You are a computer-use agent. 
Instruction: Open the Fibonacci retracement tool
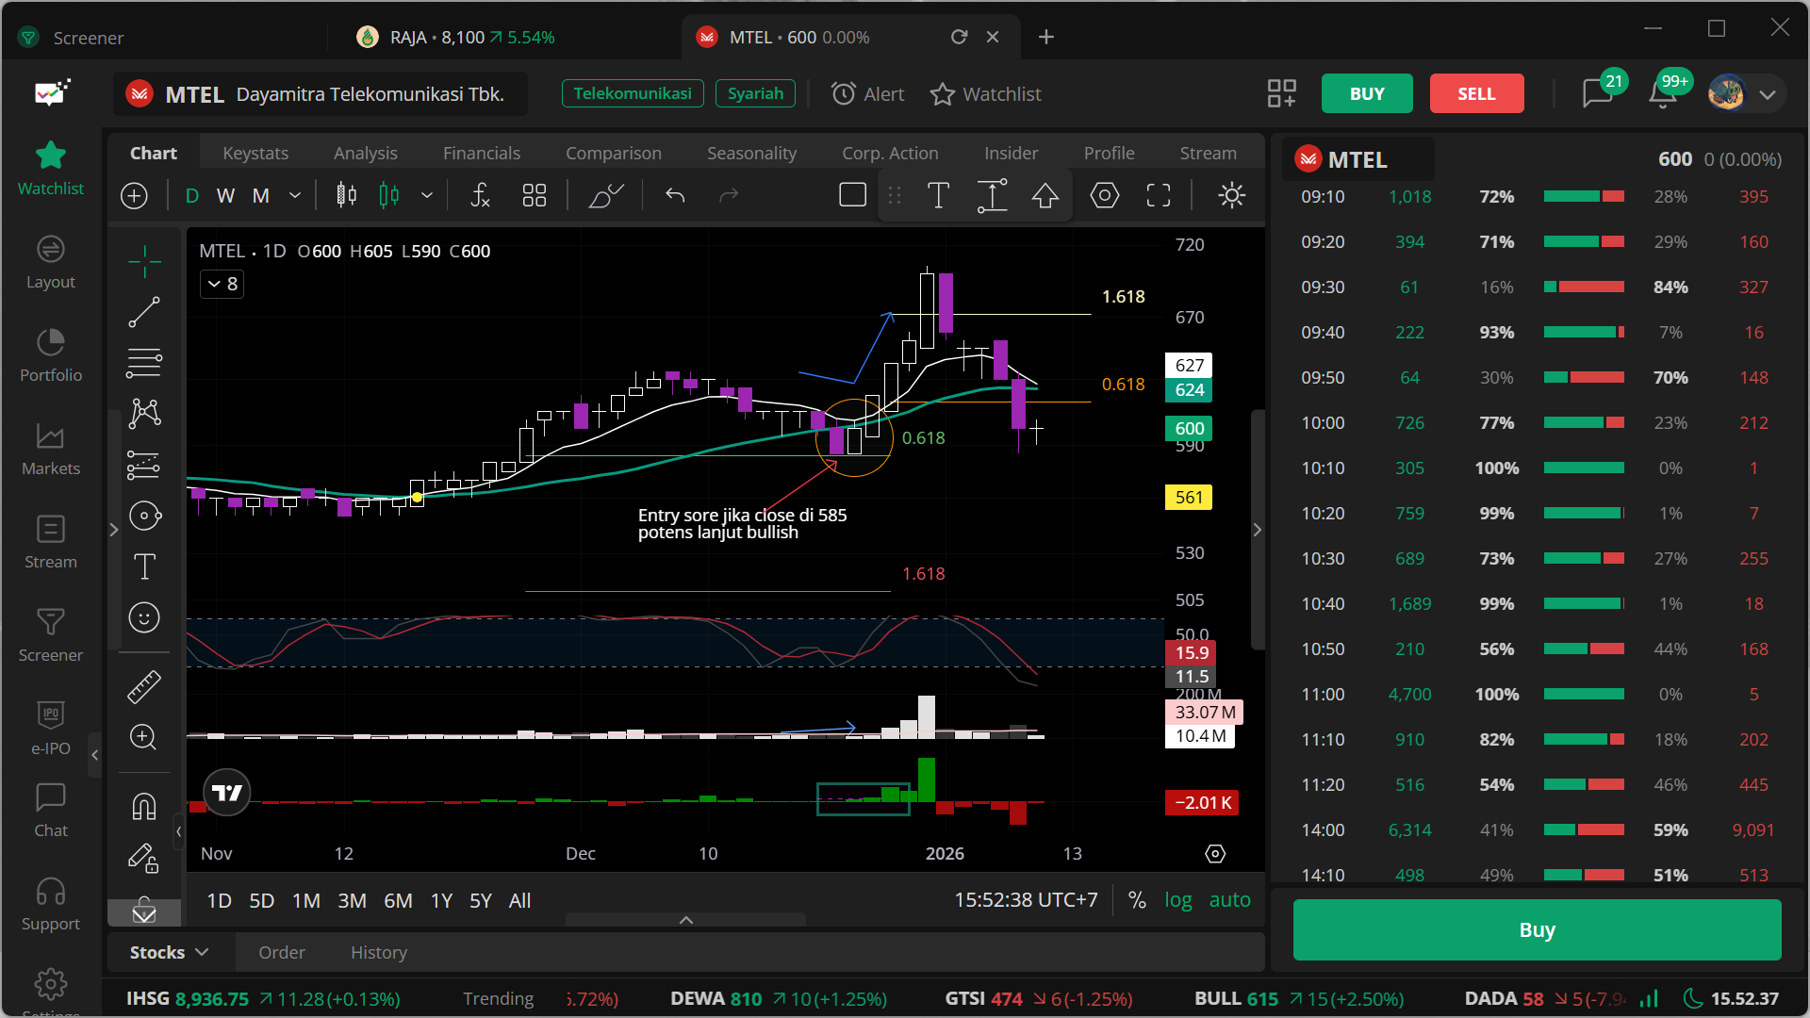(144, 362)
